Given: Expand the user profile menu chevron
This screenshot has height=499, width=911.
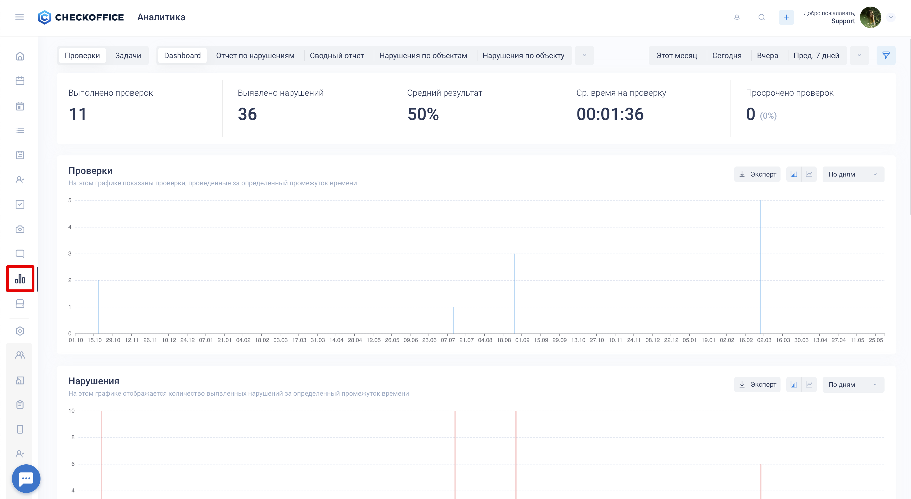Looking at the screenshot, I should (891, 17).
